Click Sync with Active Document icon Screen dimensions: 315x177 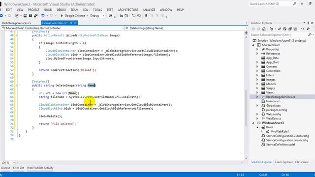[280, 29]
